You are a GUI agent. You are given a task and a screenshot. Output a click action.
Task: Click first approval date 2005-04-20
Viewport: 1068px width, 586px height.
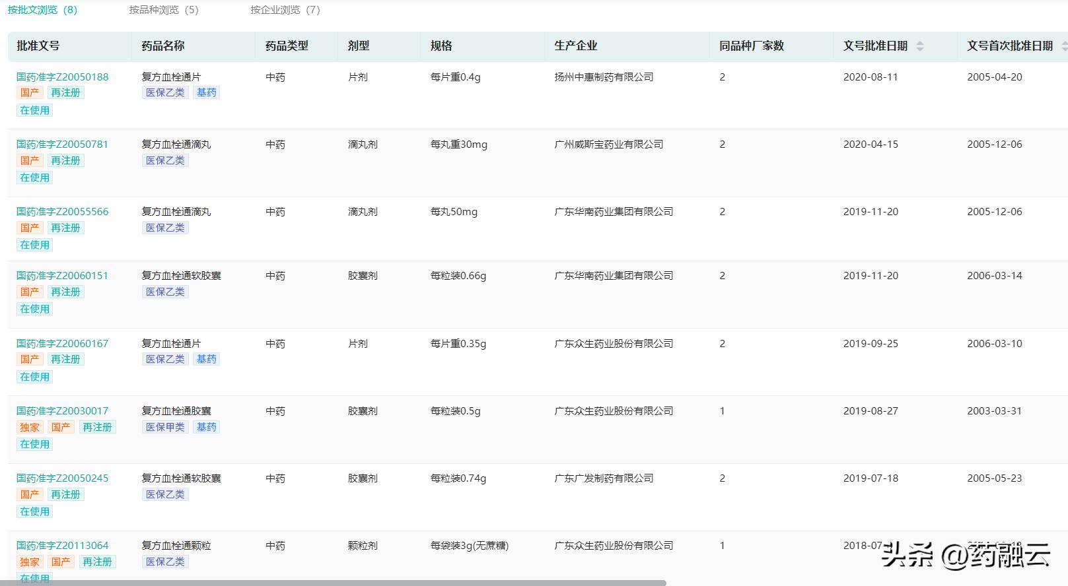click(x=995, y=77)
